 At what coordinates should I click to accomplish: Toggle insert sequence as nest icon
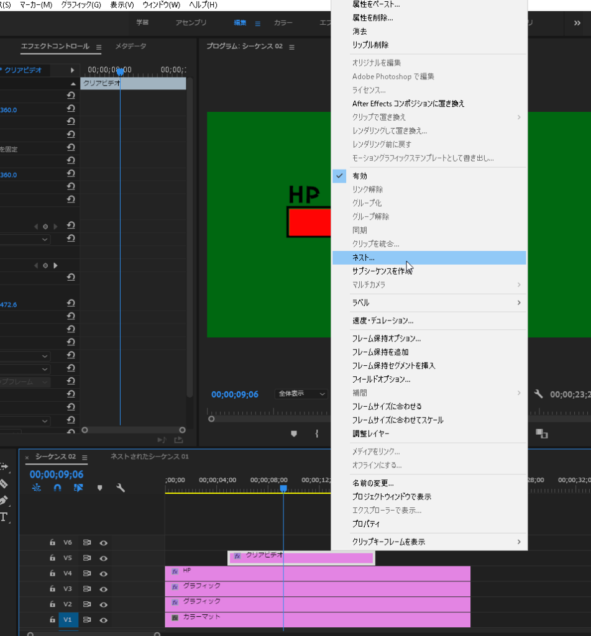[x=37, y=488]
